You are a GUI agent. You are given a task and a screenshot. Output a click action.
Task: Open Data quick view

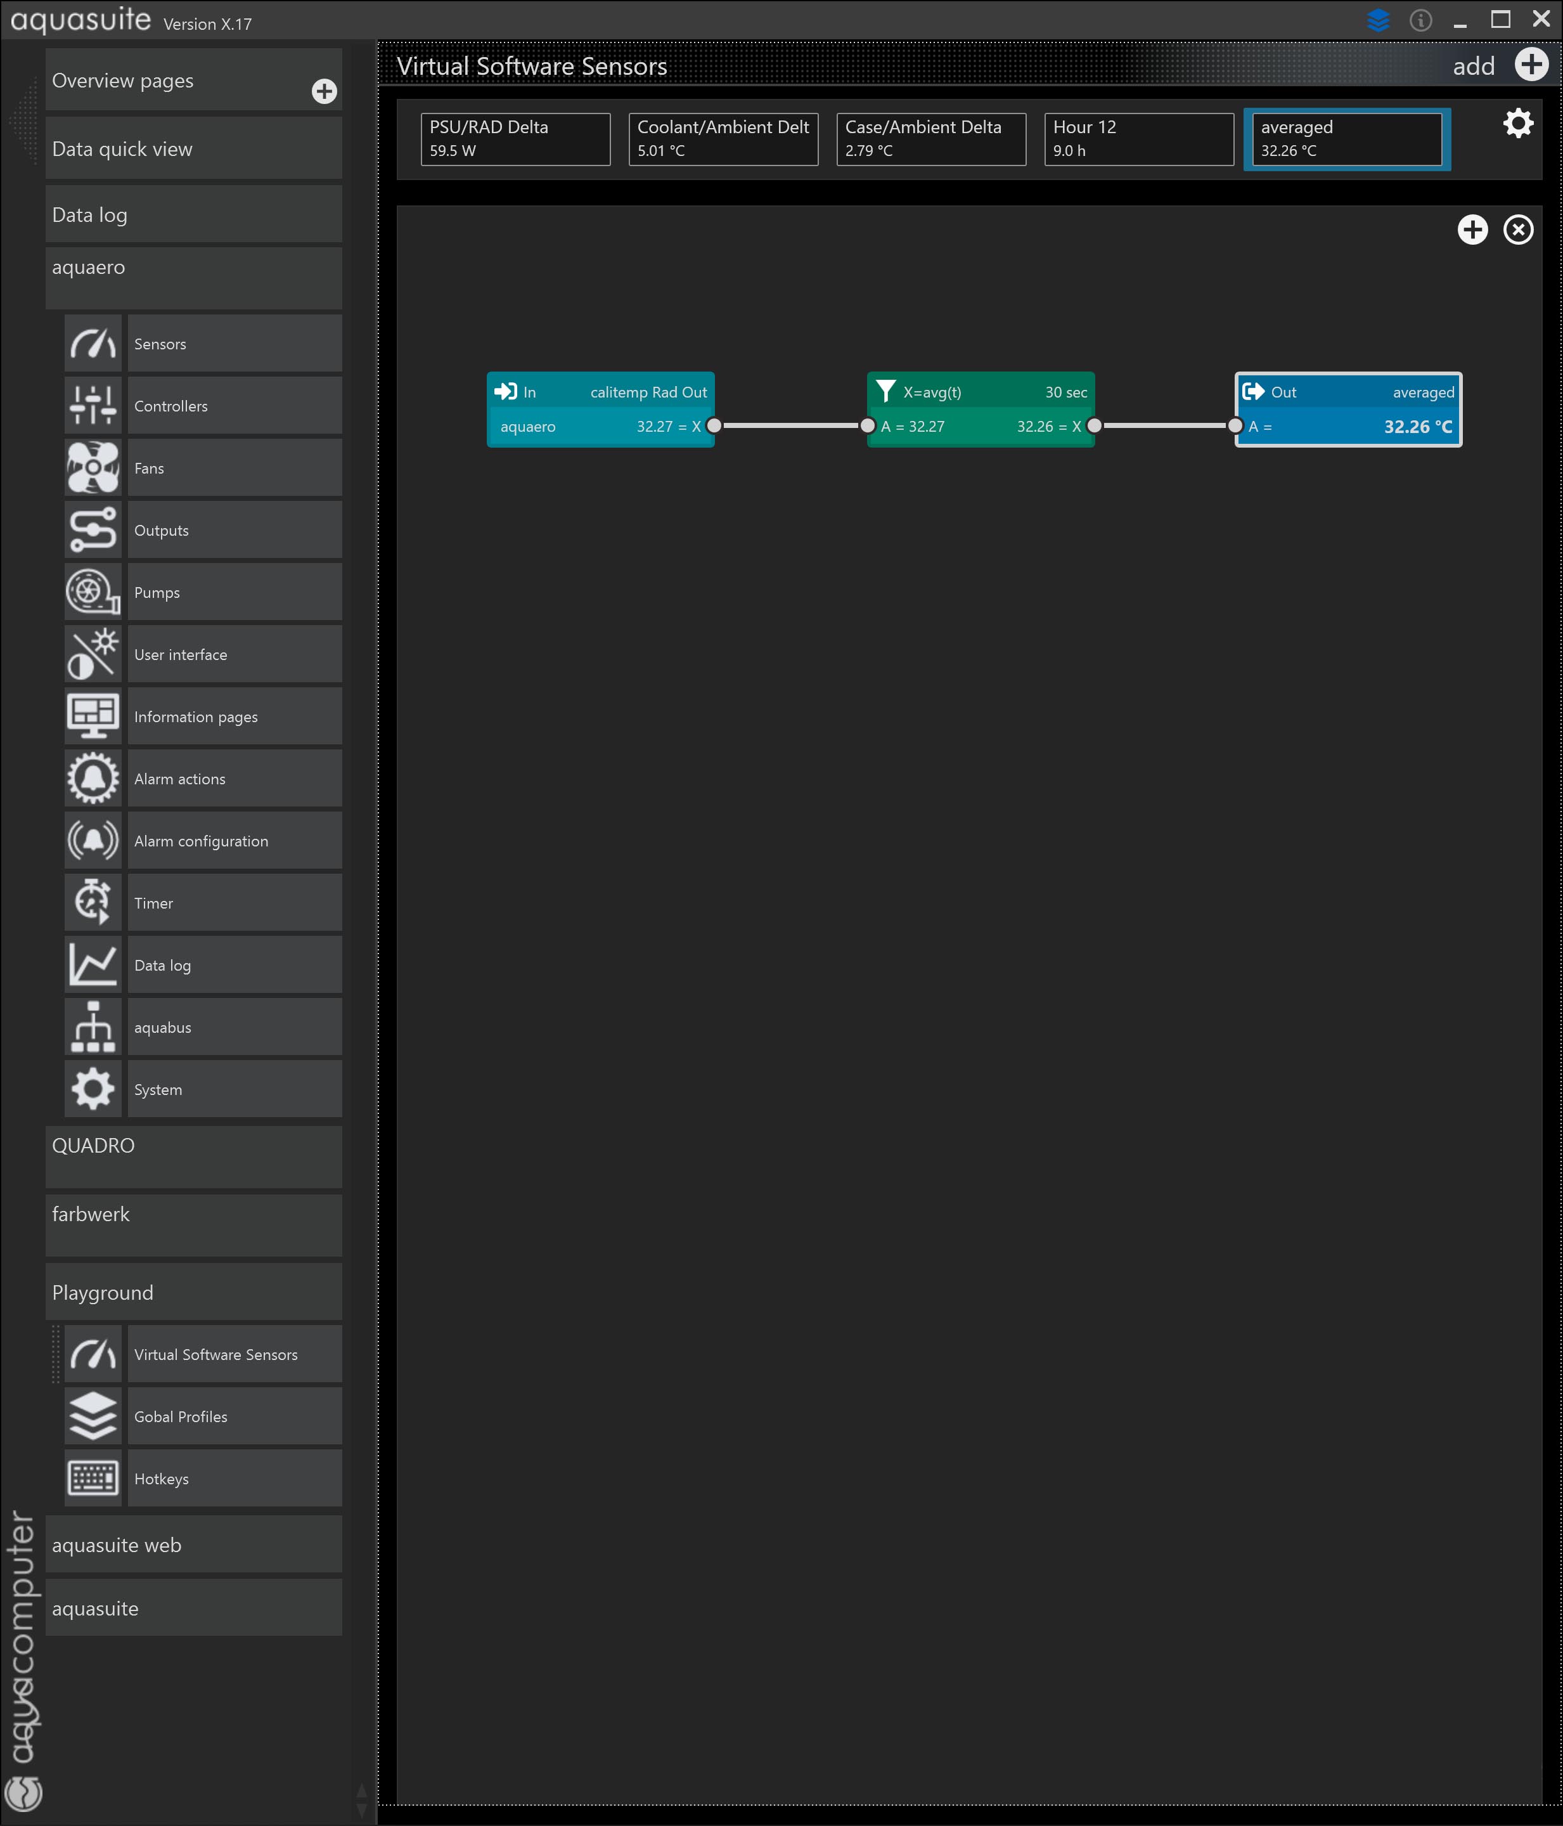pyautogui.click(x=194, y=149)
